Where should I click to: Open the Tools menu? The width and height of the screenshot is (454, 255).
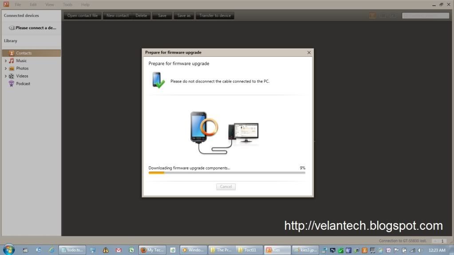(67, 4)
